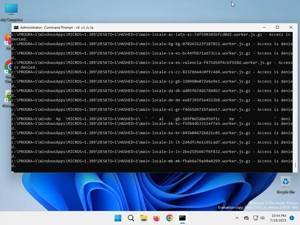The image size is (300, 225).
Task: Launch Google Chrome from the taskbar
Action: [x=170, y=218]
